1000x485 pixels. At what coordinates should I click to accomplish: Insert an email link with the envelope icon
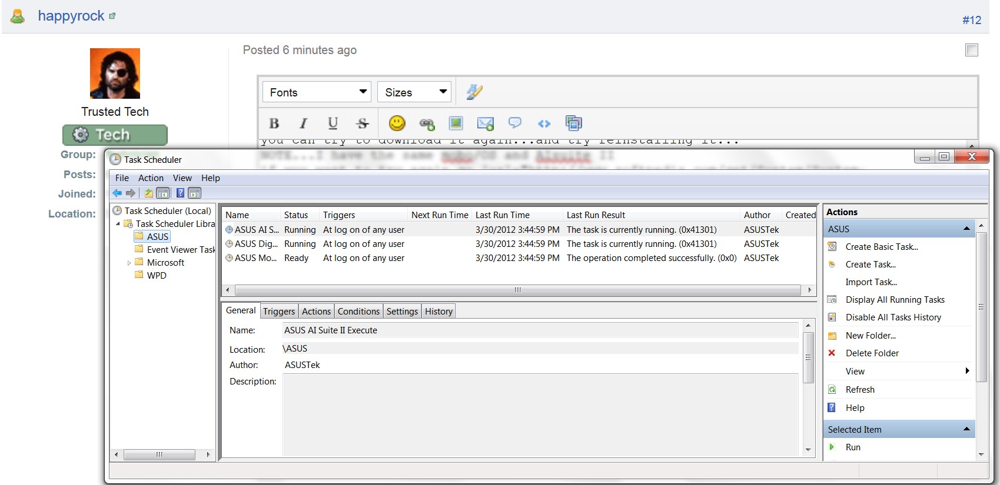click(x=485, y=123)
